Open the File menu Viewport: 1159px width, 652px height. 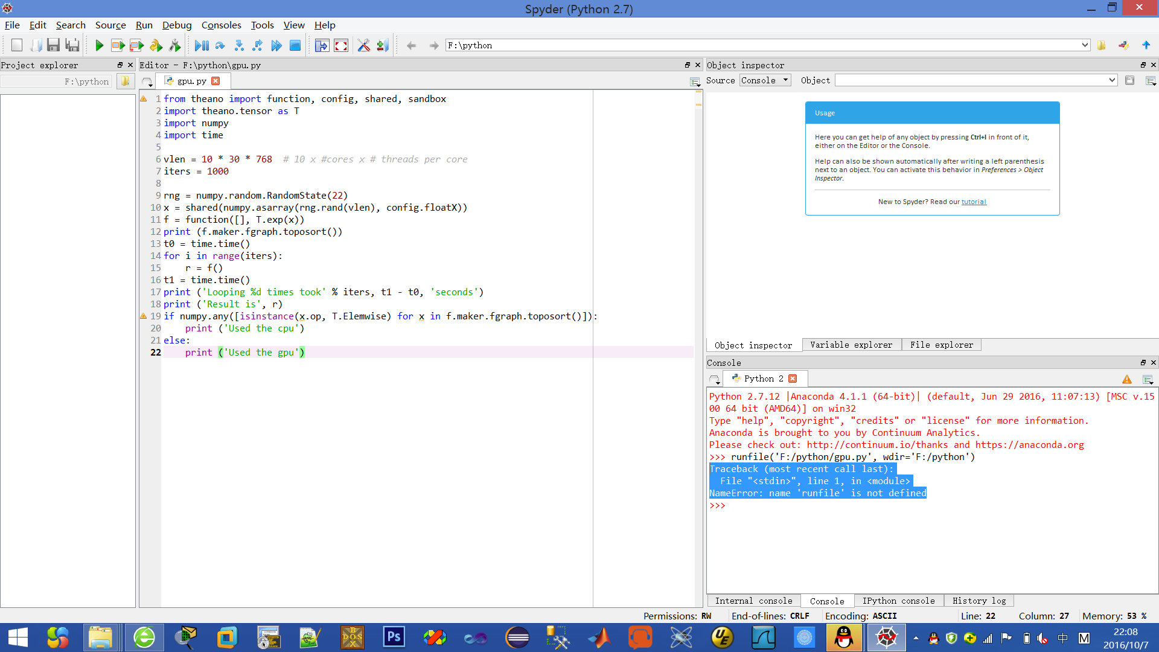point(12,25)
